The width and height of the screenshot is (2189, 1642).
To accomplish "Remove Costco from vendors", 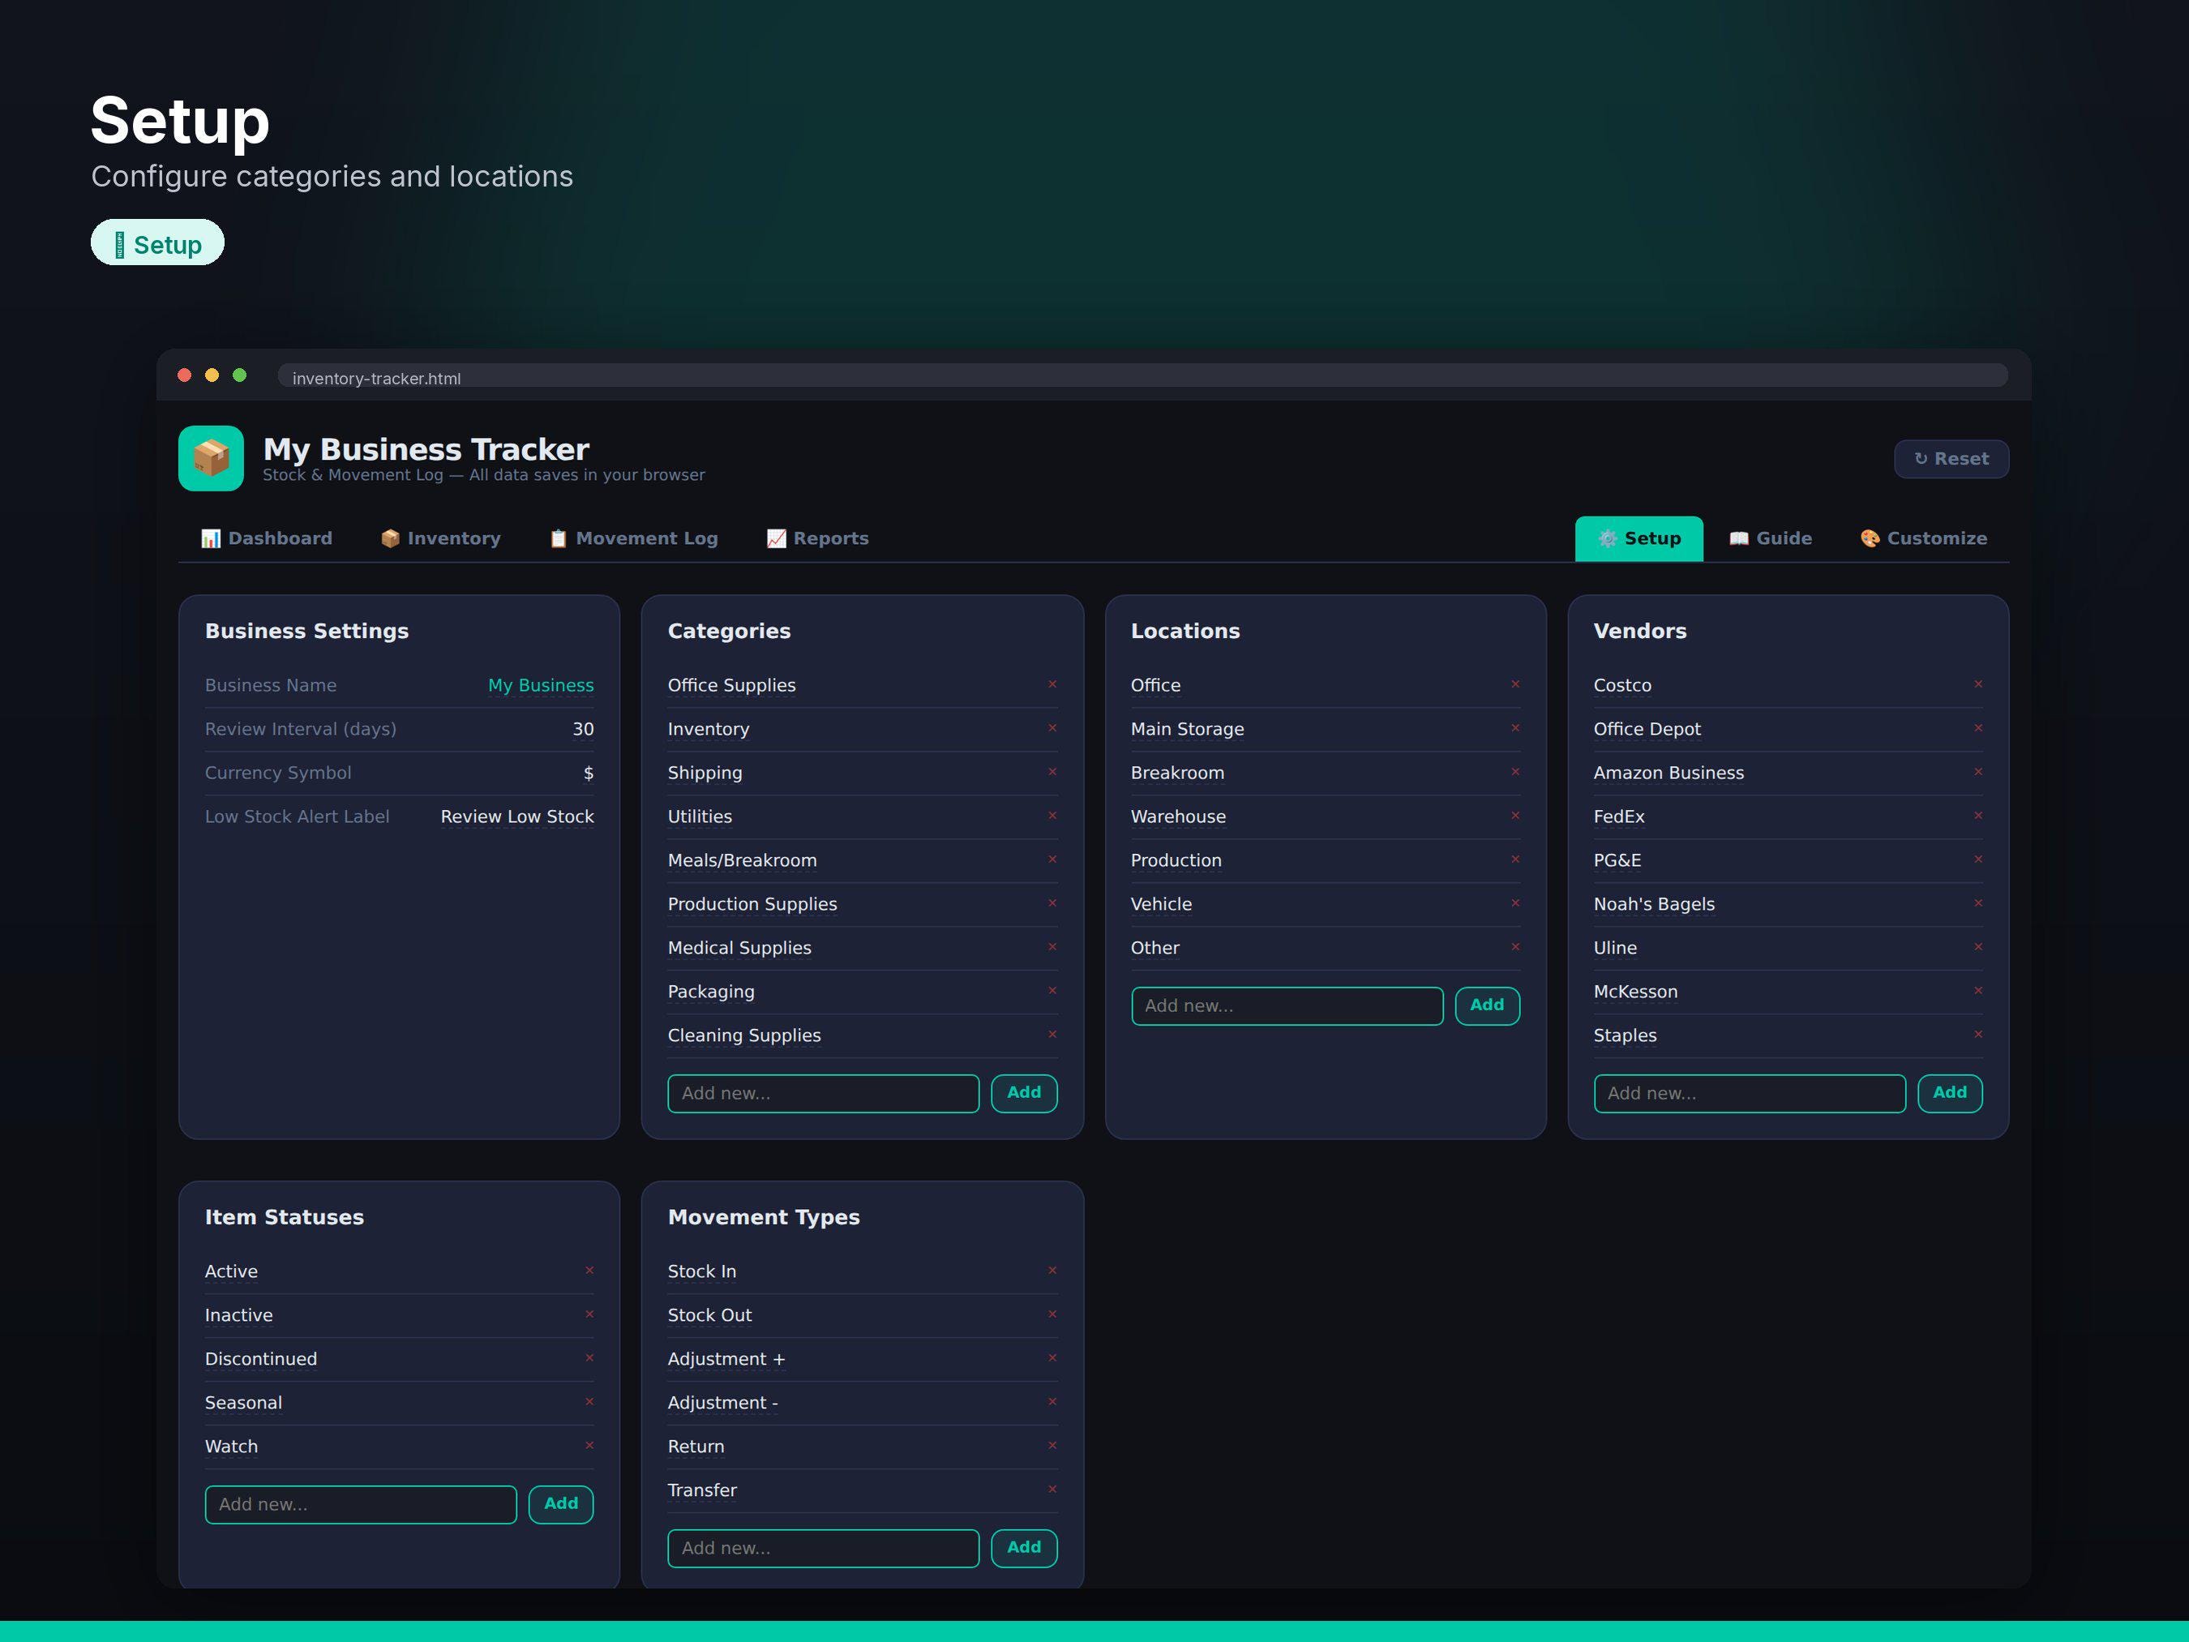I will (1978, 684).
